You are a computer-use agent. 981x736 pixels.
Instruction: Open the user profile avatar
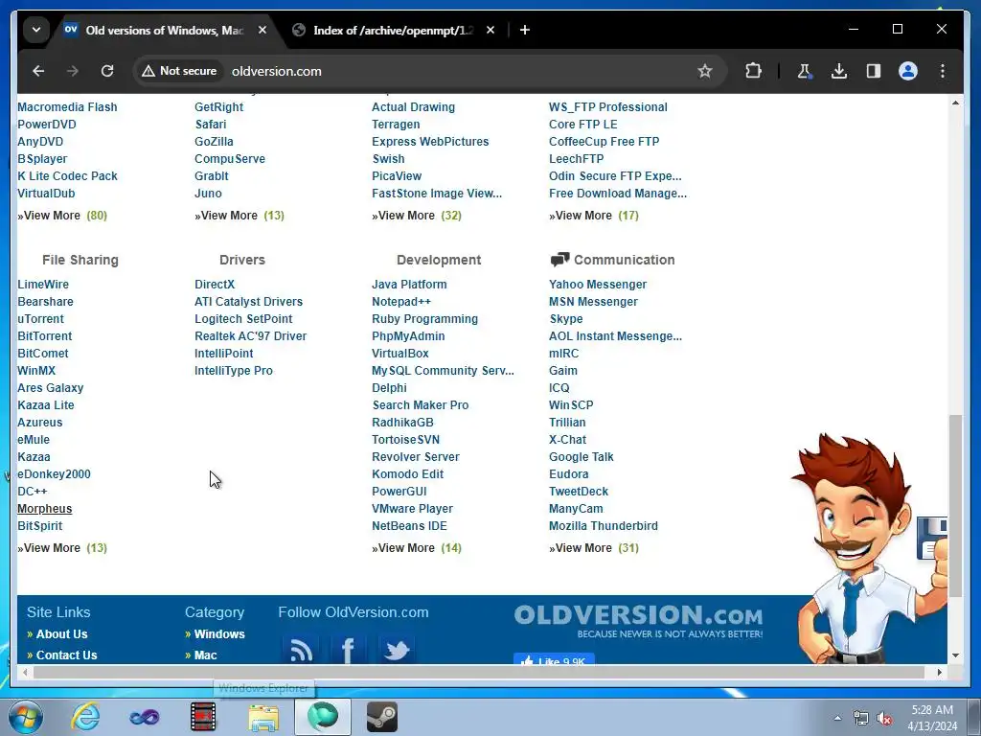908,71
